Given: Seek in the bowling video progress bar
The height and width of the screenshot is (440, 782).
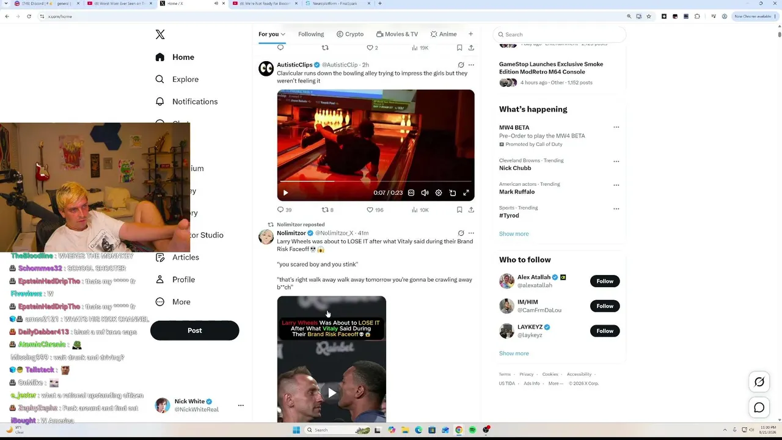Looking at the screenshot, I should pos(376,182).
